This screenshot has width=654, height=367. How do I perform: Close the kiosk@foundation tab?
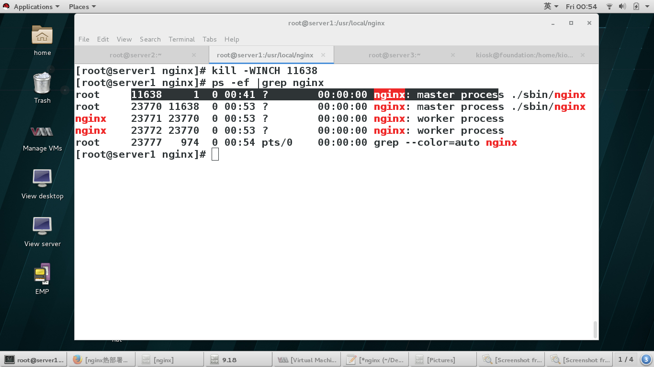583,55
